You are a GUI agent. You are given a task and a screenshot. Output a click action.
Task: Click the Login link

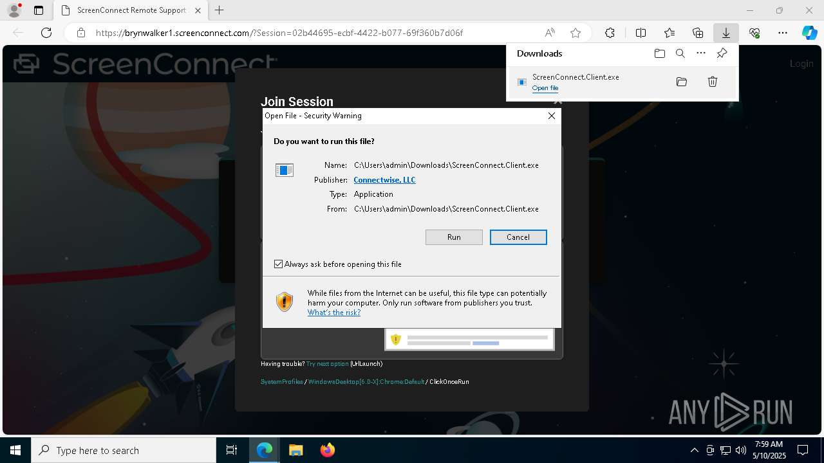click(801, 63)
